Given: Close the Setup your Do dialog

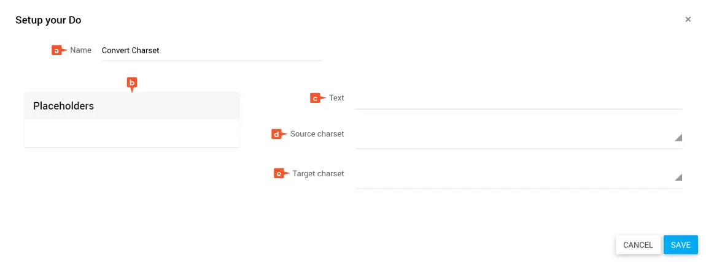Looking at the screenshot, I should 688,20.
